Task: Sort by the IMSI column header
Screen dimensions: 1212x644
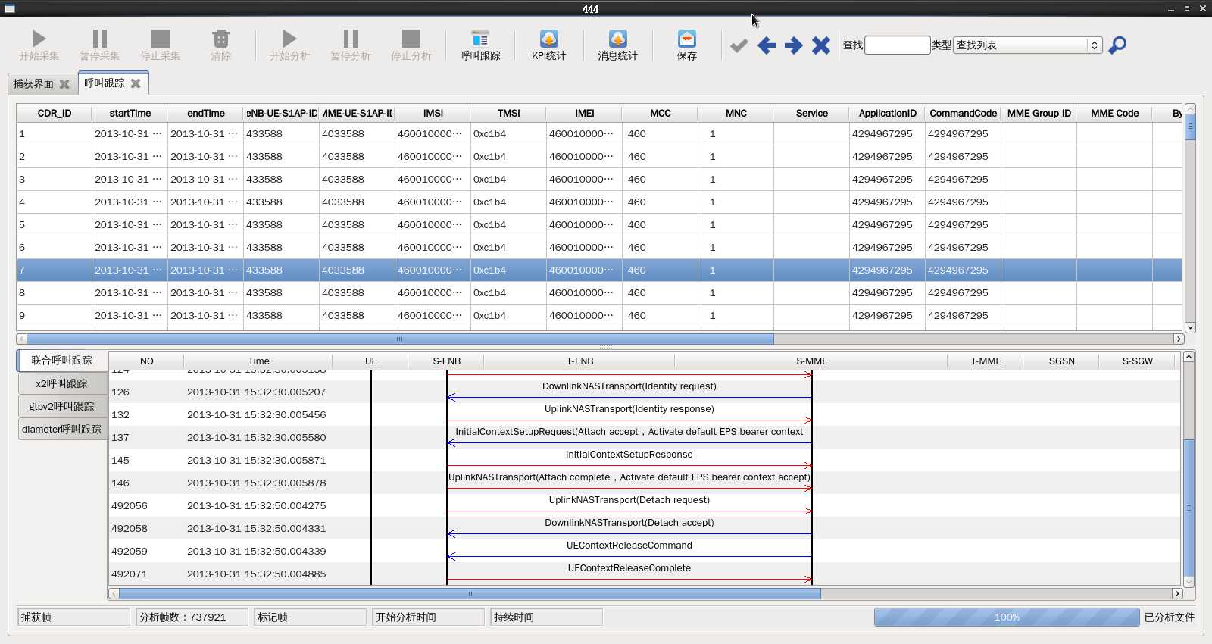Action: (433, 113)
